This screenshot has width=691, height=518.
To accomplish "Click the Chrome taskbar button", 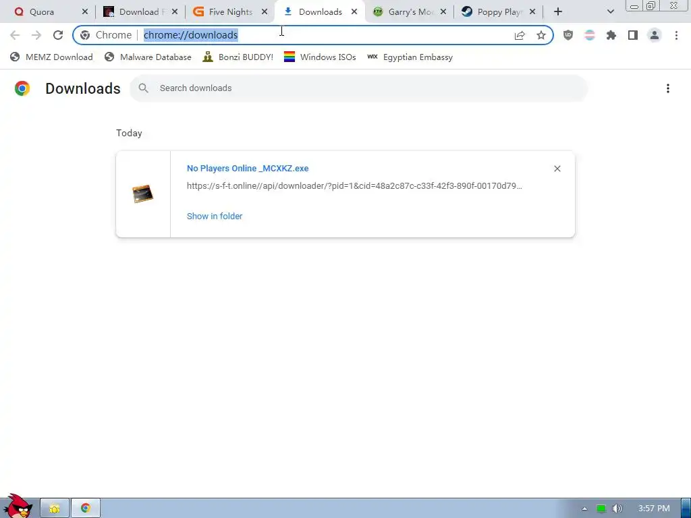I will point(86,509).
